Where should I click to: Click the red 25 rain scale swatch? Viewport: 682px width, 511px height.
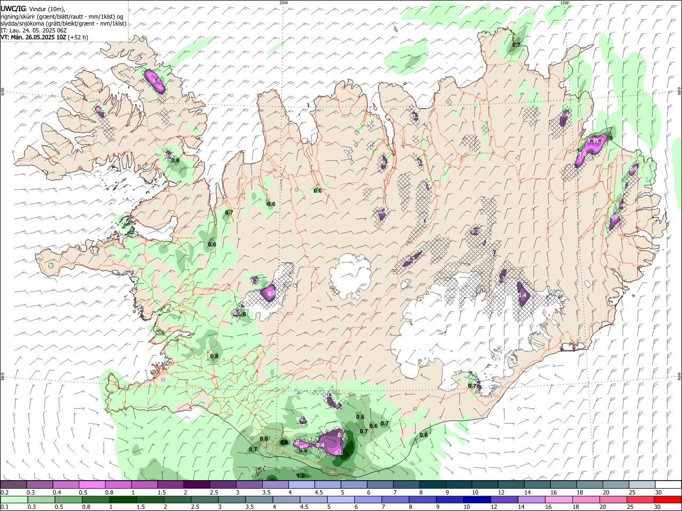click(639, 500)
